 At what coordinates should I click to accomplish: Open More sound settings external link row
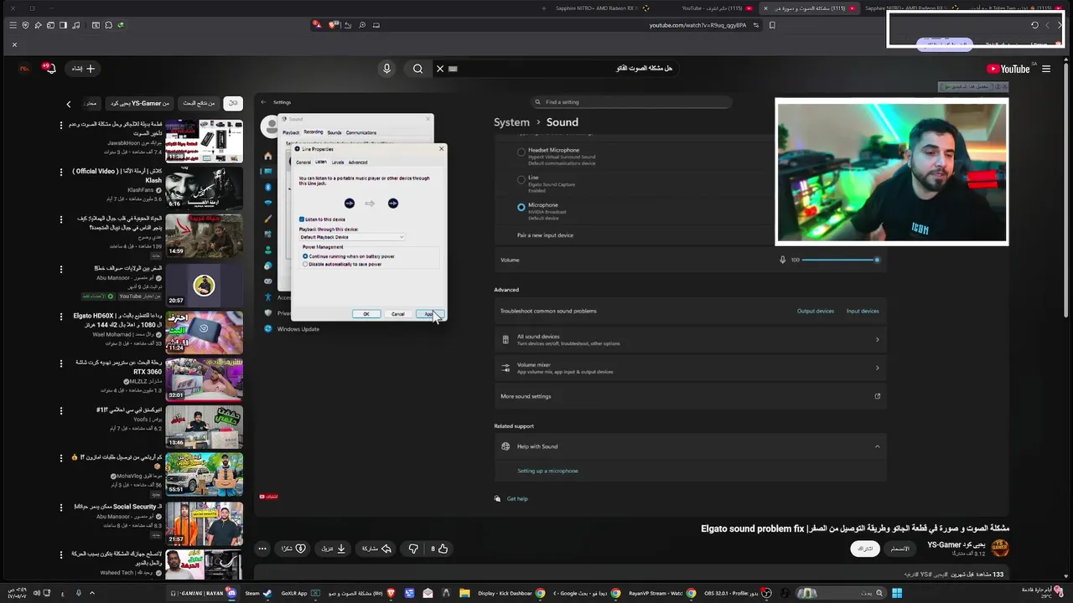[690, 396]
